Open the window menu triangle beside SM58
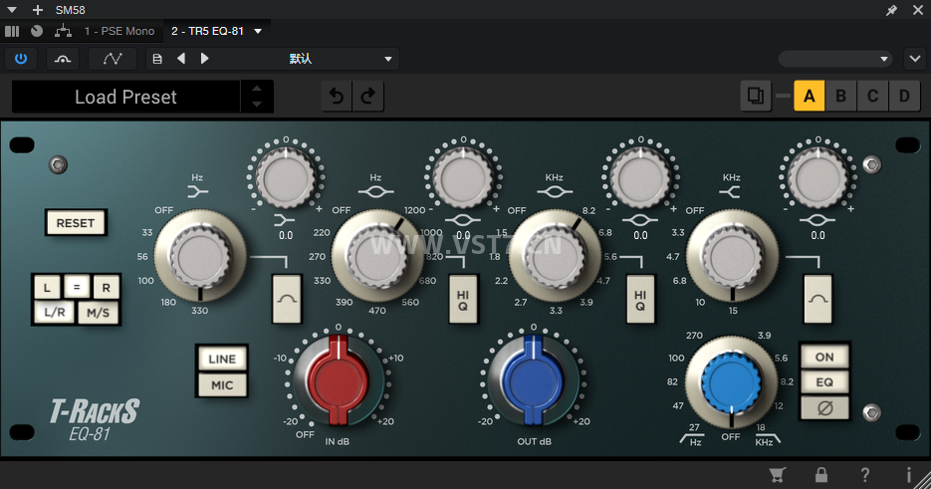Image resolution: width=931 pixels, height=489 pixels. click(x=12, y=10)
